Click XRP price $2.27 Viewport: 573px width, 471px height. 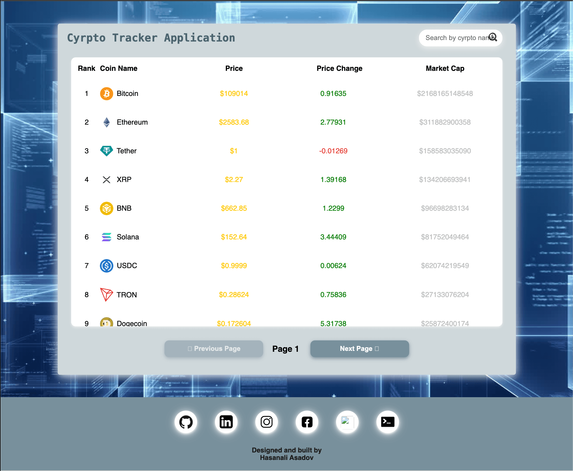pyautogui.click(x=234, y=180)
